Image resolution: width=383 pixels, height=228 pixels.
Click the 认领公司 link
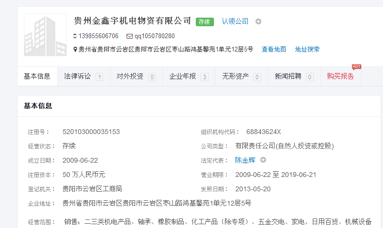235,21
